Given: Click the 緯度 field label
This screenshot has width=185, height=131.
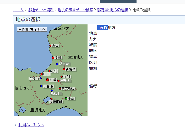Looking at the screenshot, I should tap(93, 45).
